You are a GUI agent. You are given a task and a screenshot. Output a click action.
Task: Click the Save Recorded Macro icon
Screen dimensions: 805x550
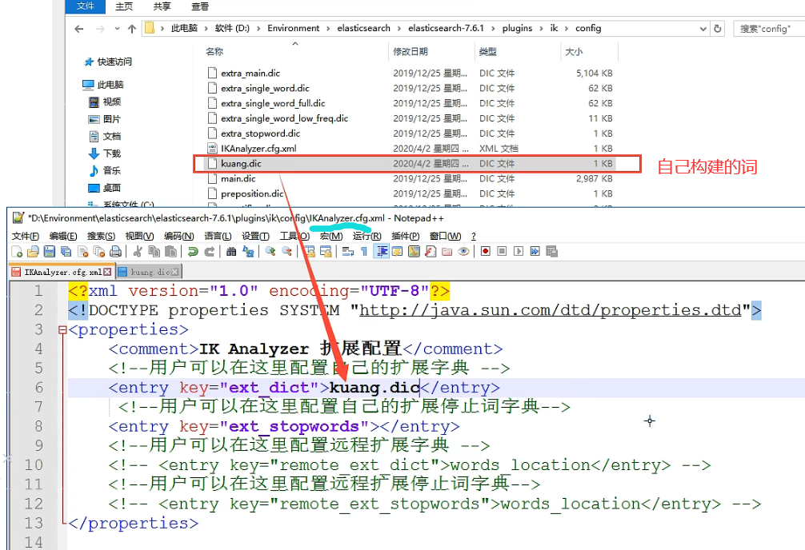(552, 251)
